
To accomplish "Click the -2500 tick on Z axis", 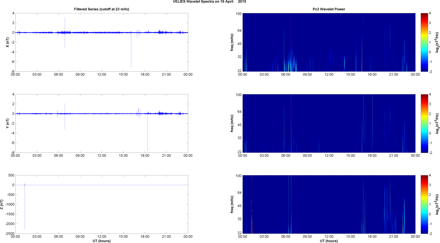I will pyautogui.click(x=9, y=234).
